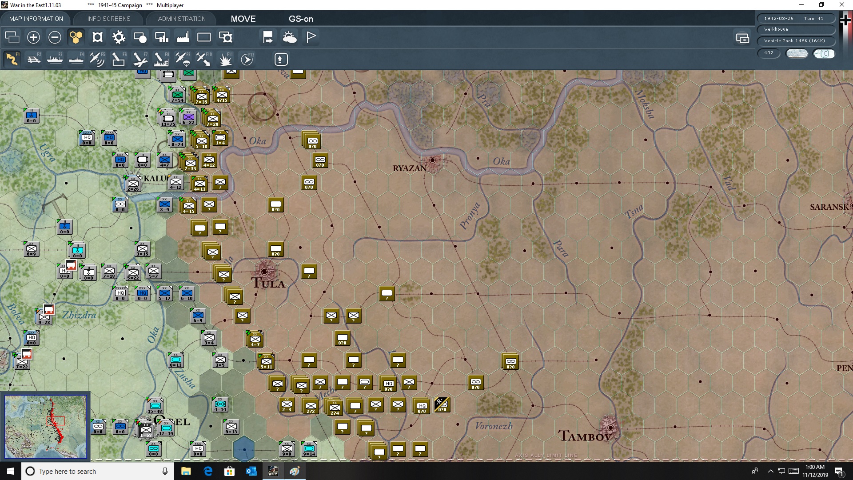Select the Bomb unit mode (F6) icon
853x480 pixels.
119,59
